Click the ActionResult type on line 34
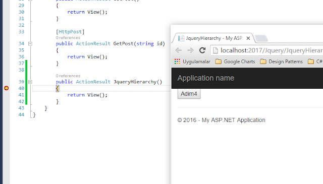The image size is (323, 184). pos(93,44)
